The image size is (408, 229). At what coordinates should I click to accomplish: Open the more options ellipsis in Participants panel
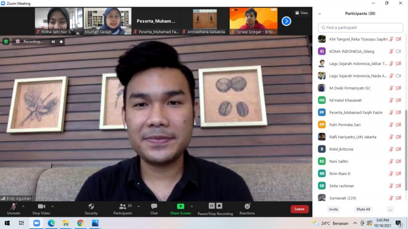pos(390,209)
